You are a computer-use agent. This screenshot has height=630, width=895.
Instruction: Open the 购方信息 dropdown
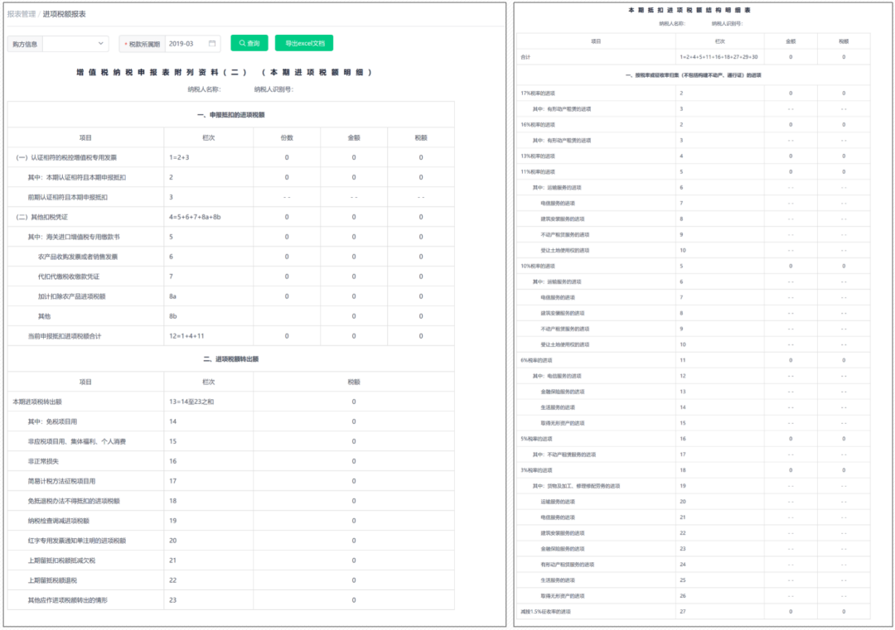coord(75,44)
